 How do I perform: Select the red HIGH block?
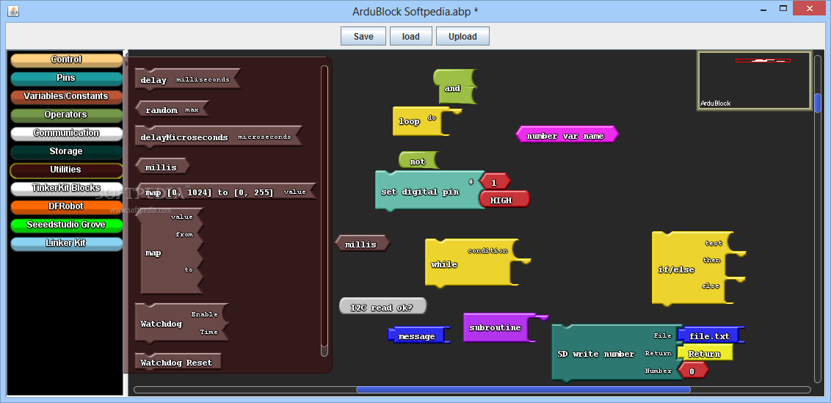[504, 200]
